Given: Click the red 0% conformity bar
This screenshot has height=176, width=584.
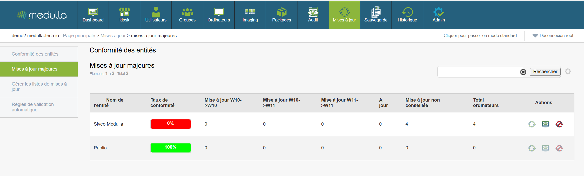Looking at the screenshot, I should (x=170, y=124).
